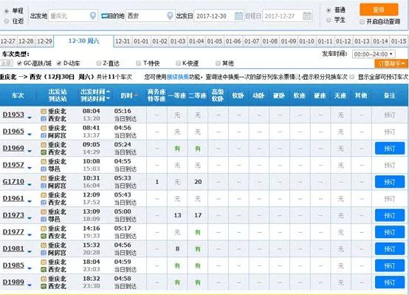Book D1969 with 预订 button
Image resolution: width=409 pixels, height=295 pixels.
pyautogui.click(x=390, y=149)
